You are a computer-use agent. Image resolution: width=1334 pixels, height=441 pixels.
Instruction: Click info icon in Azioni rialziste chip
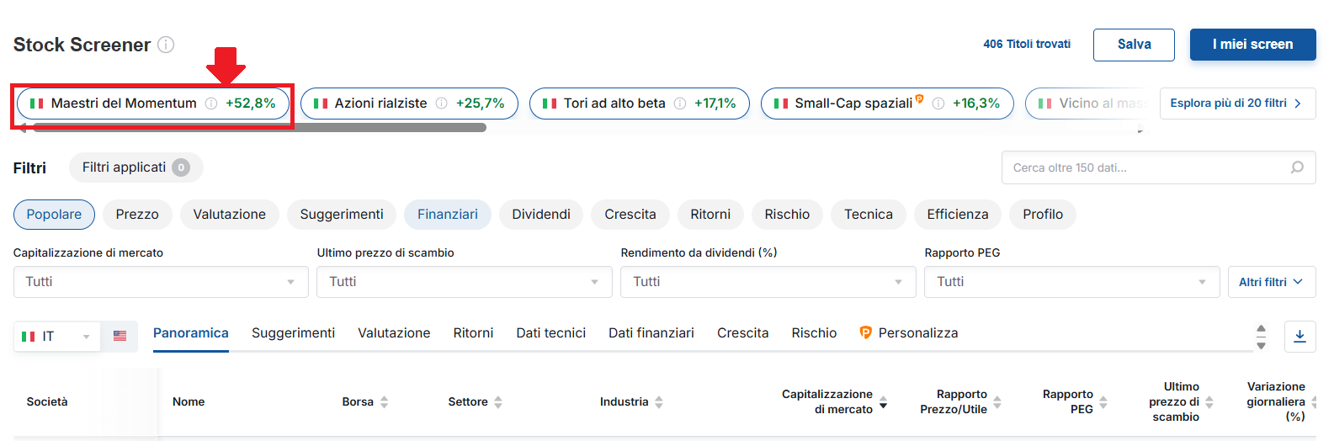click(x=441, y=104)
